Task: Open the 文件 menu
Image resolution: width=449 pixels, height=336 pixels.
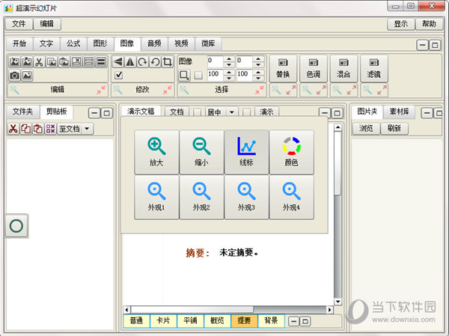Action: click(x=19, y=24)
